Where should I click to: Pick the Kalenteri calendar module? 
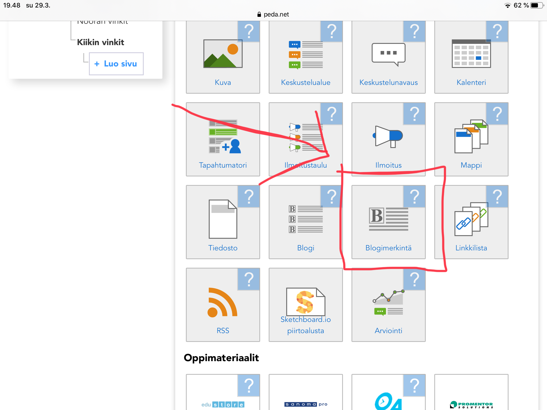[471, 54]
